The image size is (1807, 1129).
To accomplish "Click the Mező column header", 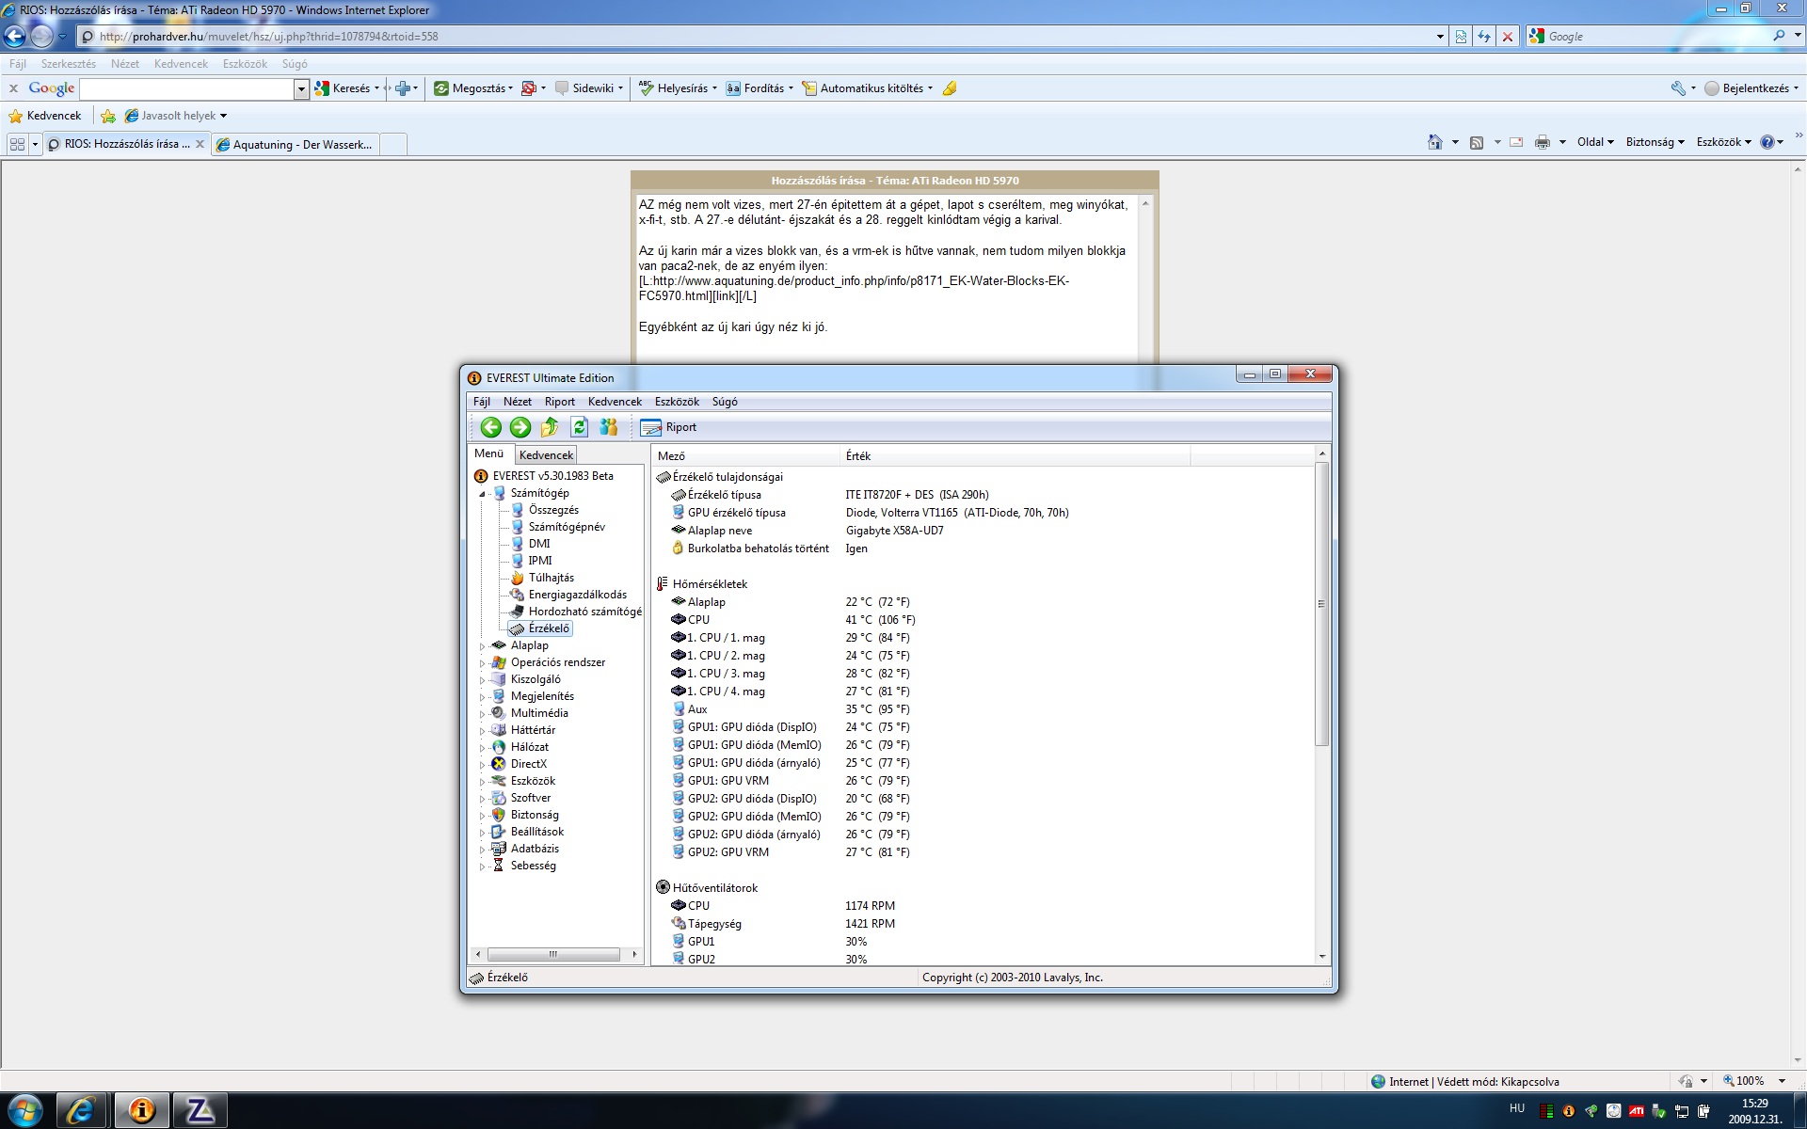I will tap(745, 456).
